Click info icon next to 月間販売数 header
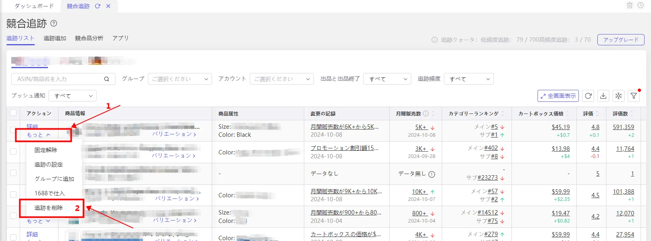 pos(426,113)
